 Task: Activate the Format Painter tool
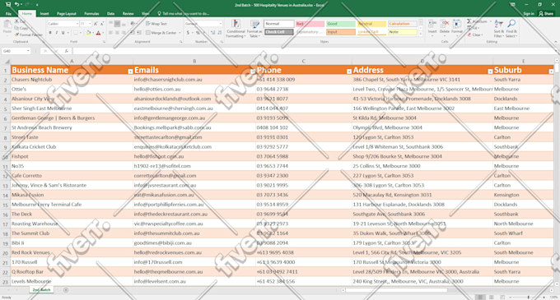coord(29,35)
